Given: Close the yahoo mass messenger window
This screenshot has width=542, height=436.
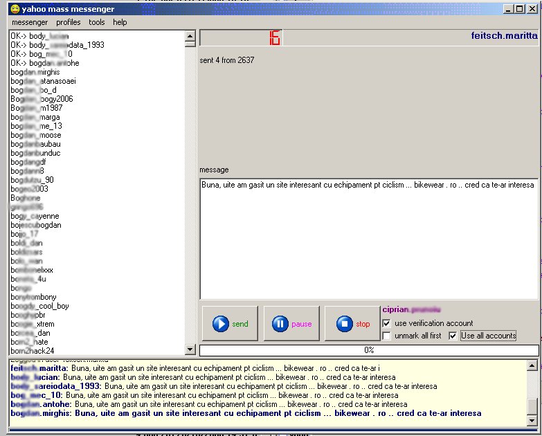Looking at the screenshot, I should pyautogui.click(x=532, y=9).
